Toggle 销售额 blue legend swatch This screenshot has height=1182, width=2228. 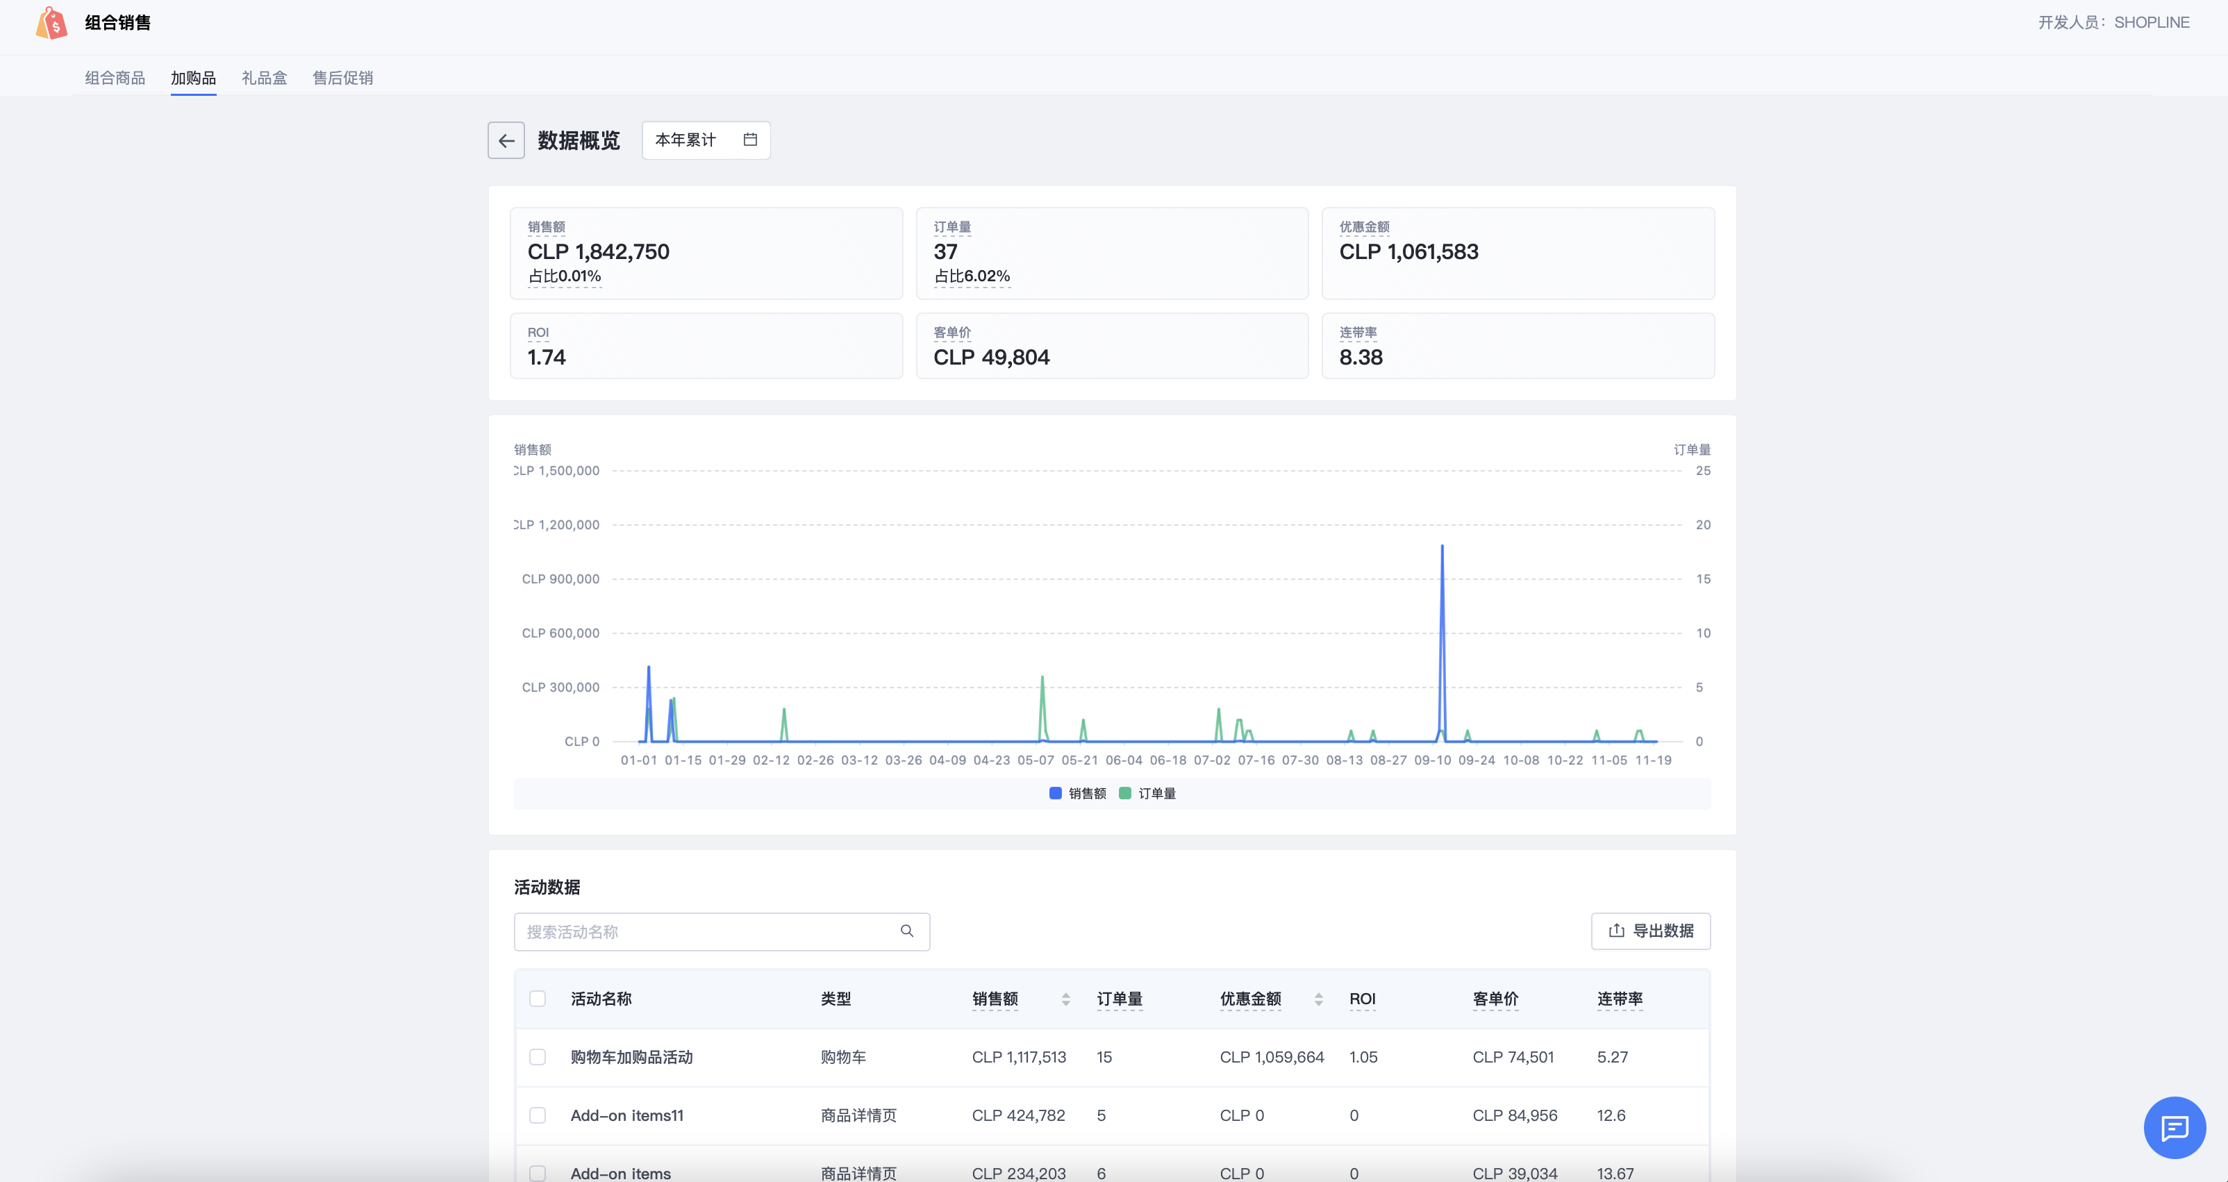pyautogui.click(x=1055, y=793)
